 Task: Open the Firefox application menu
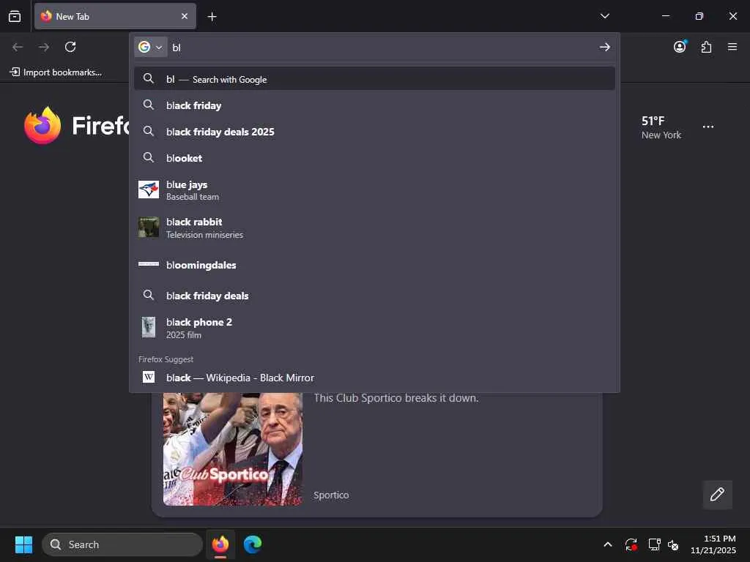click(732, 47)
